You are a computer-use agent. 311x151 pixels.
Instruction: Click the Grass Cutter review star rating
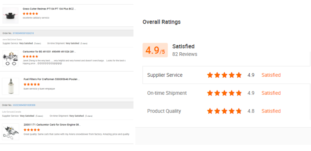click(x=30, y=14)
